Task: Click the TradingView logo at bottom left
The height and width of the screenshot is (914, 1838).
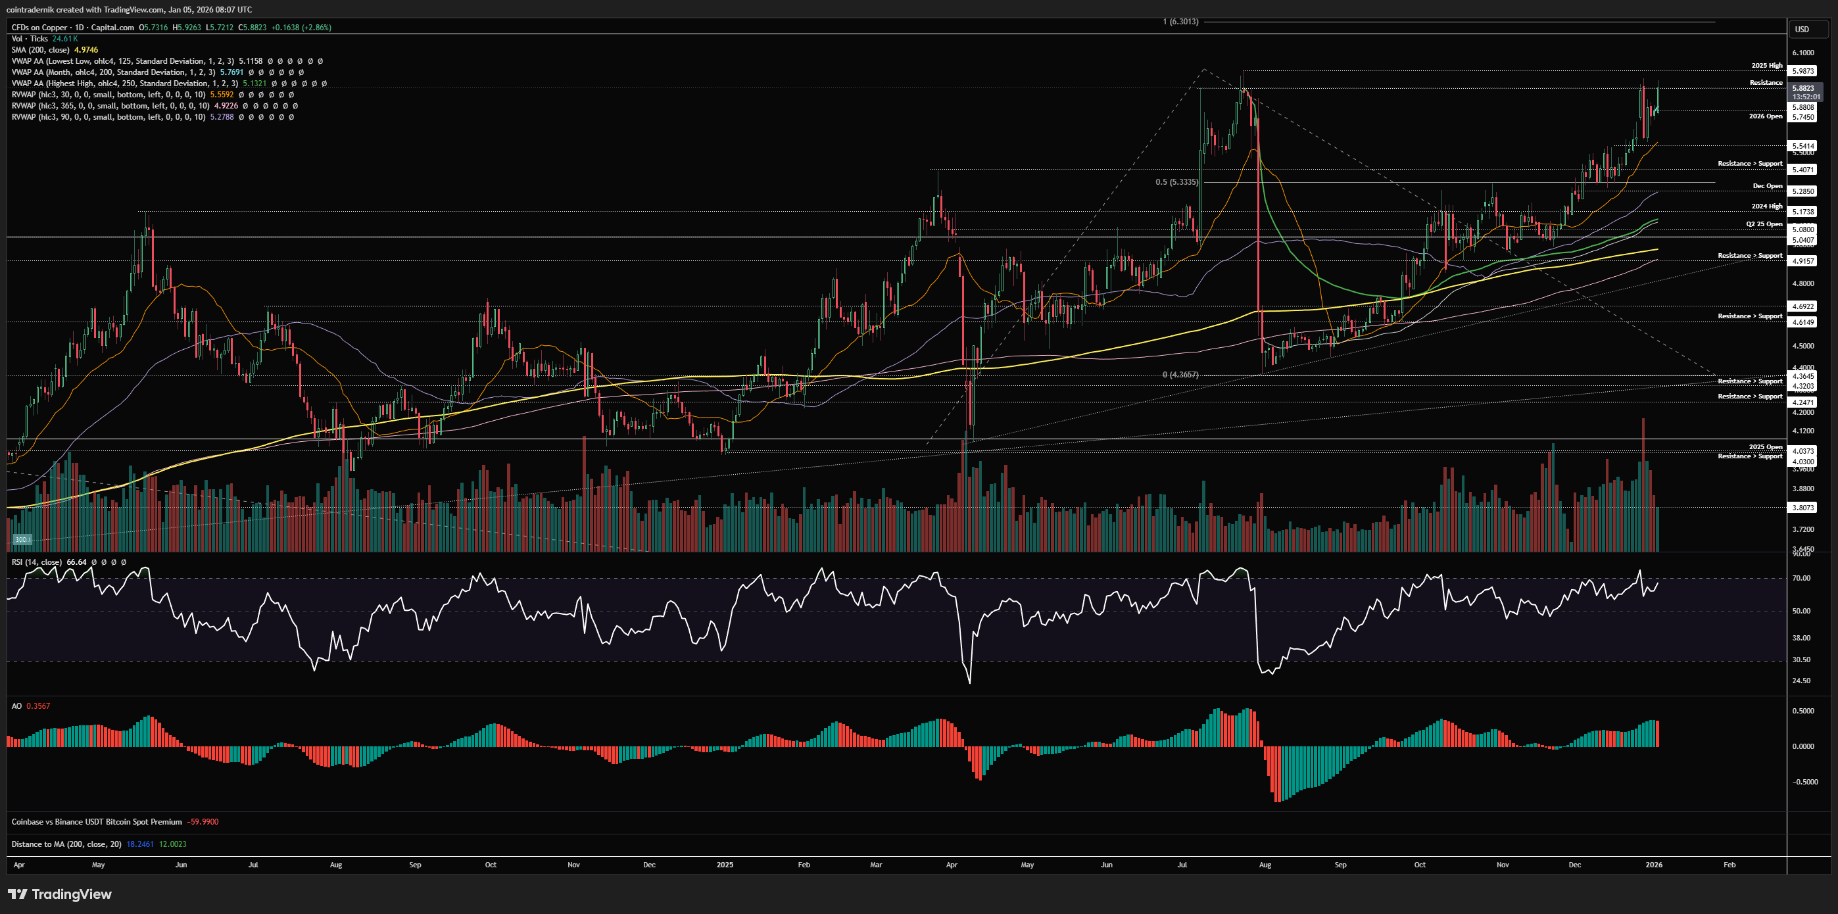Action: tap(60, 894)
